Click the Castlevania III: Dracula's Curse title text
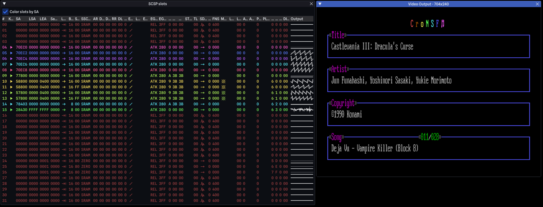The width and height of the screenshot is (543, 207). point(372,46)
